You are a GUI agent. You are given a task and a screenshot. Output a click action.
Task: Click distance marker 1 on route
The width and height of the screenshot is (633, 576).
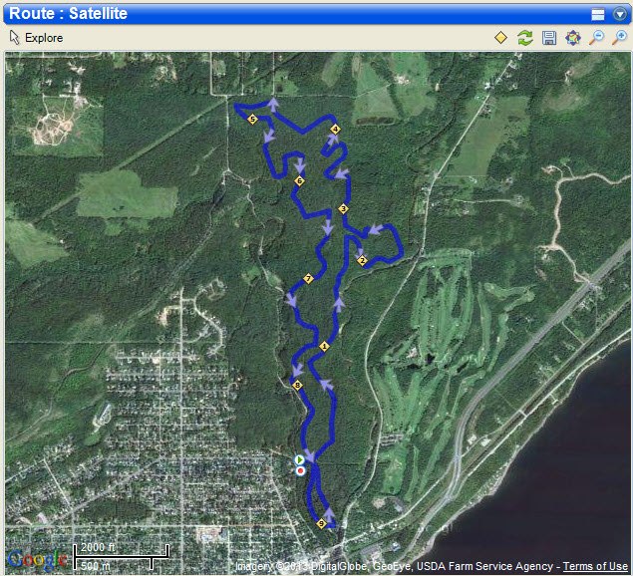(x=324, y=347)
